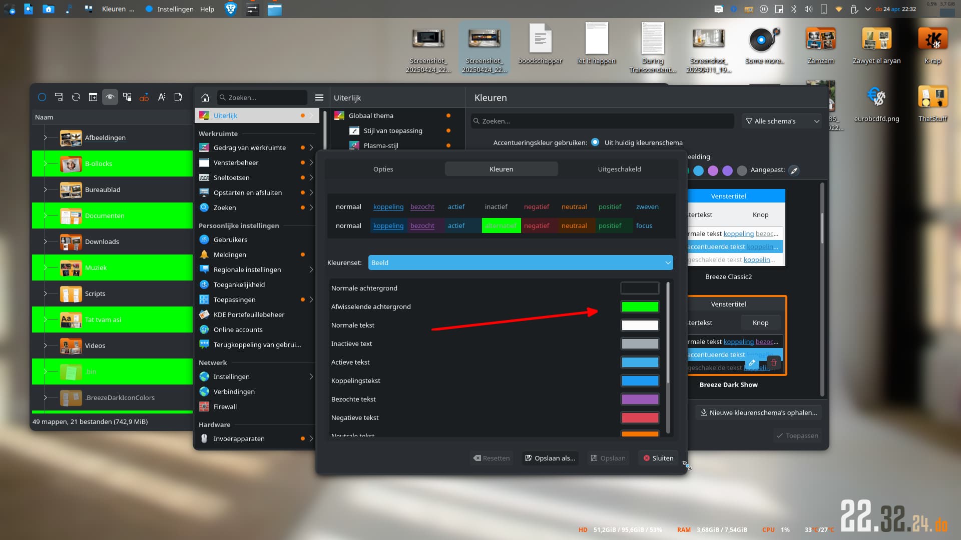Click the stacked-rectangles icon after the circle icon
The image size is (961, 540).
click(x=59, y=97)
